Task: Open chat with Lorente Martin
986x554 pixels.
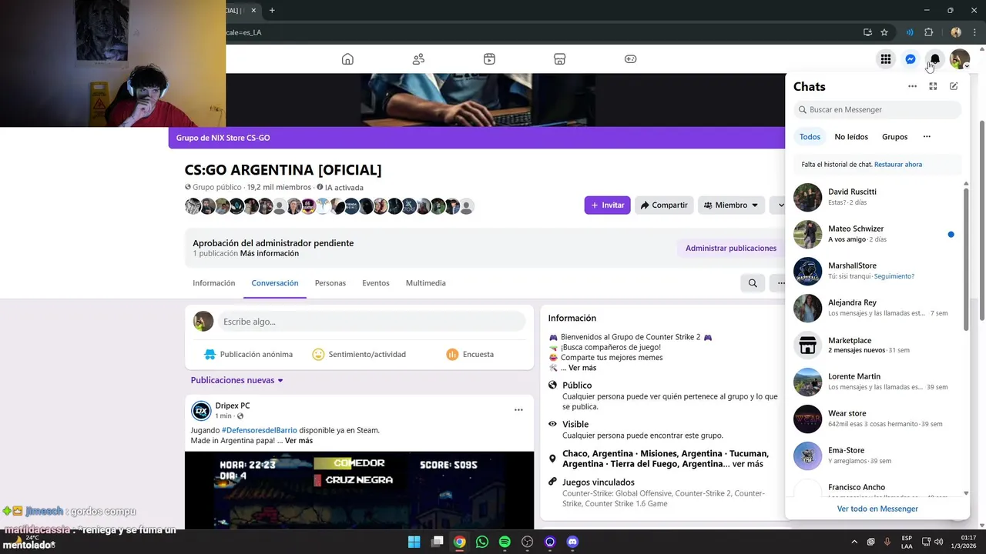Action: (877, 382)
